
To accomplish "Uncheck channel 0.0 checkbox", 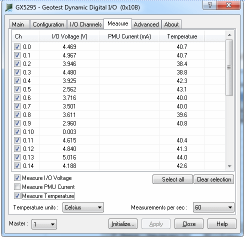I will (x=17, y=47).
